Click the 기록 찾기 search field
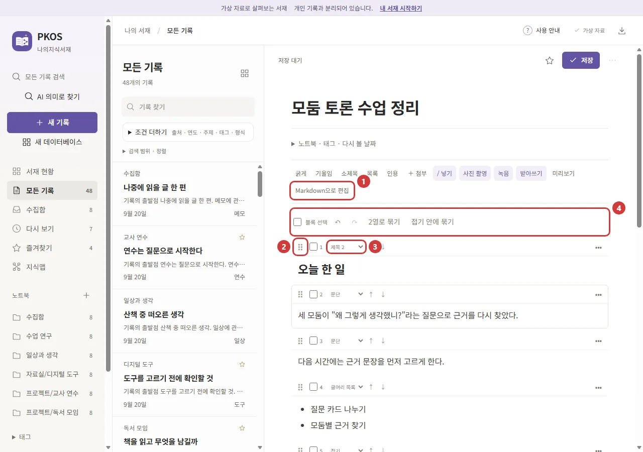 coord(188,107)
